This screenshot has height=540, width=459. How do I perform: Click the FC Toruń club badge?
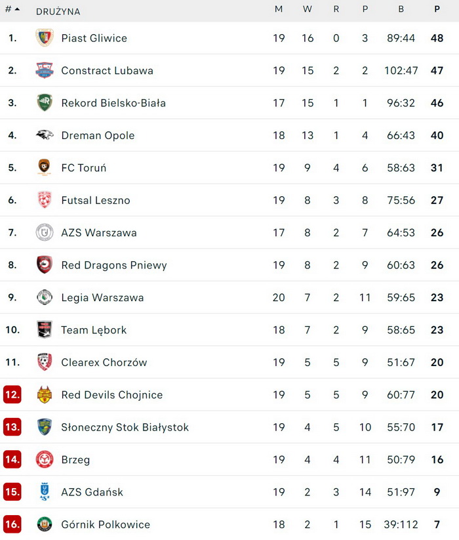click(45, 167)
